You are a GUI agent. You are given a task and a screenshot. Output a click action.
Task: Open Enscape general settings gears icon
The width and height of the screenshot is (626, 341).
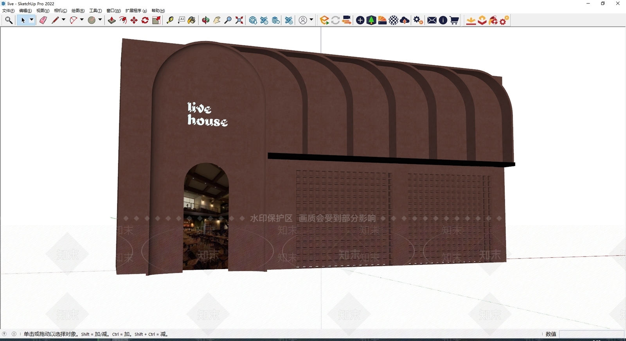coord(418,20)
